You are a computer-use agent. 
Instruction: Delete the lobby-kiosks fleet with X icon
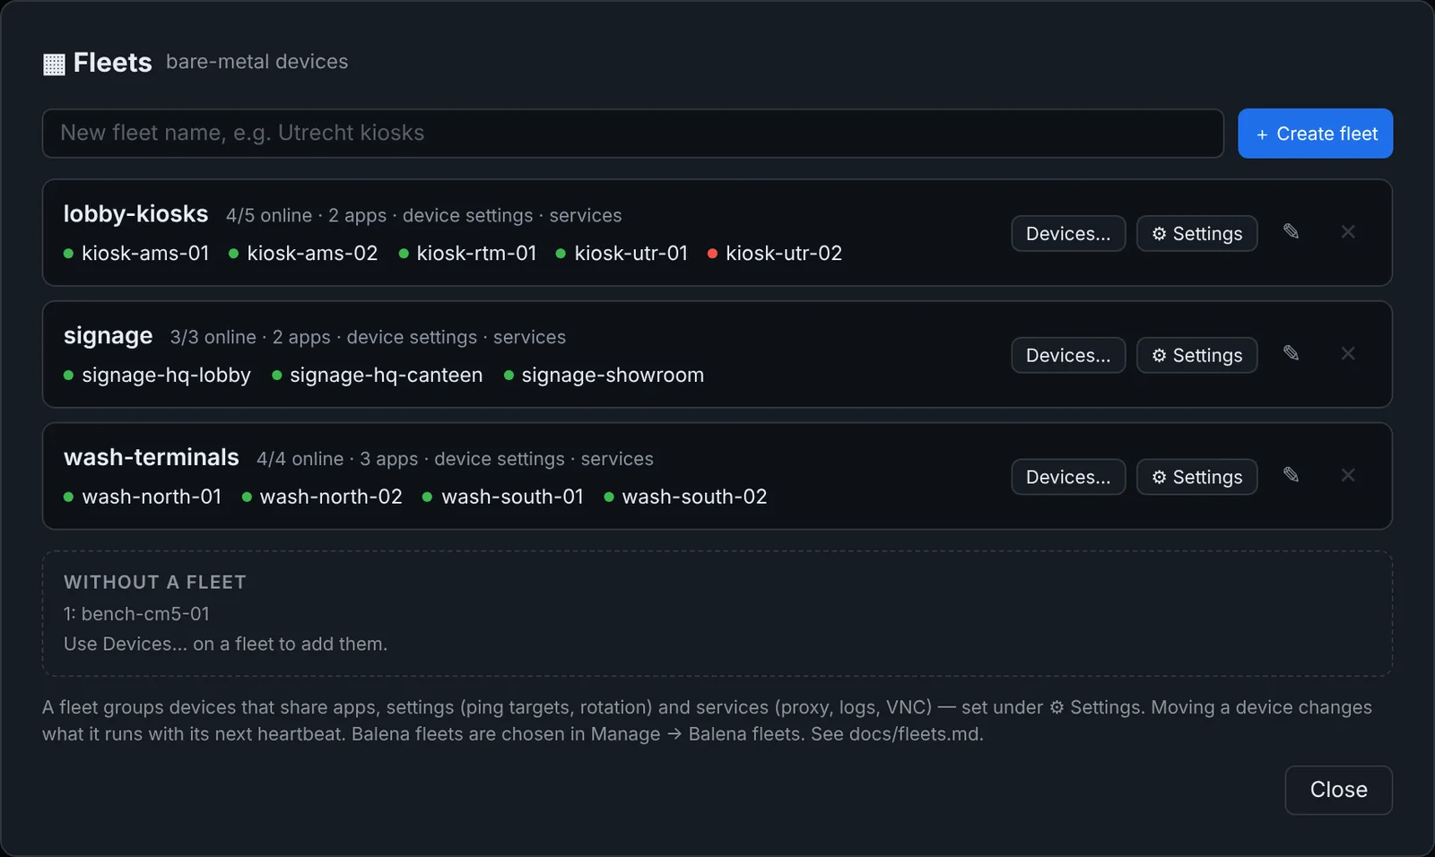1348,232
